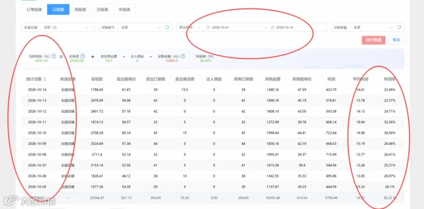Click date cell 2026-10-10

pyautogui.click(x=37, y=133)
